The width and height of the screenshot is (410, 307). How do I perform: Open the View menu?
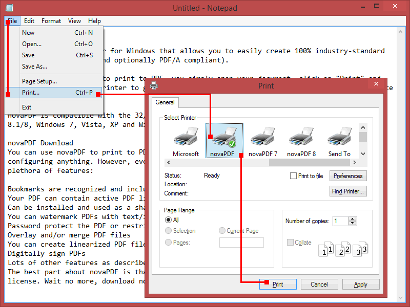[x=74, y=21]
